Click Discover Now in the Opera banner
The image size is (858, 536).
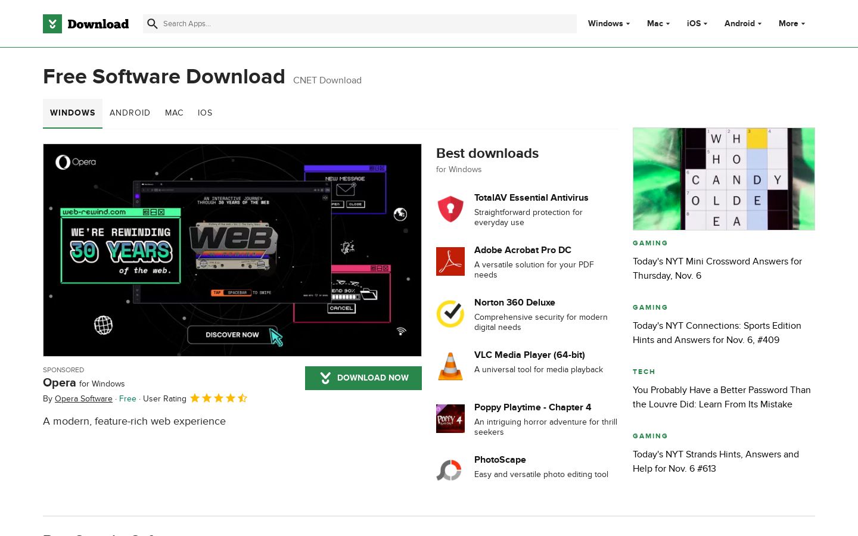click(x=232, y=335)
